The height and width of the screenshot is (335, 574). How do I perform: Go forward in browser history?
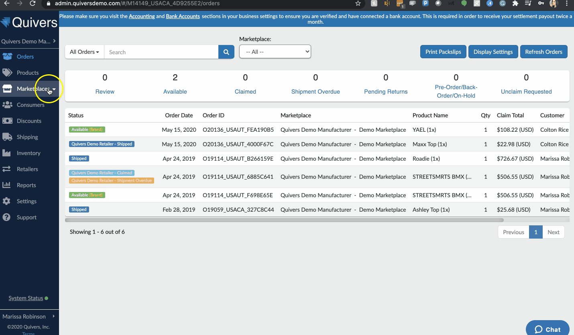click(x=19, y=3)
